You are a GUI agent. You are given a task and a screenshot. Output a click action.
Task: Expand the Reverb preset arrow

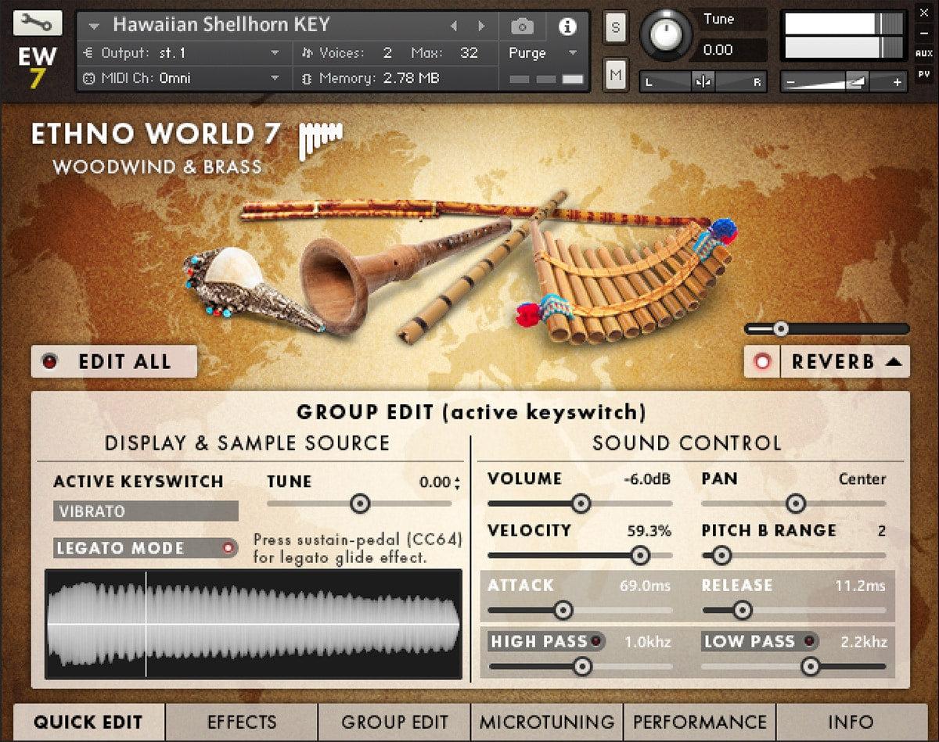894,362
